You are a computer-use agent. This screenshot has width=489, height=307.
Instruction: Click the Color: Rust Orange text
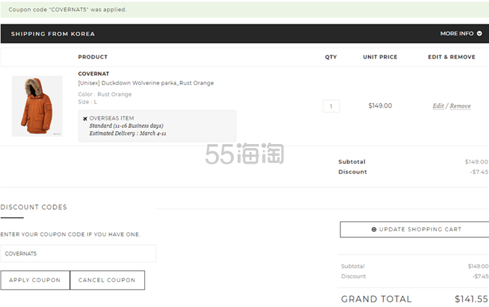pos(104,94)
